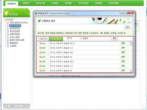Open the 경기도 province dropdown
This screenshot has height=110, width=147.
tap(74, 38)
